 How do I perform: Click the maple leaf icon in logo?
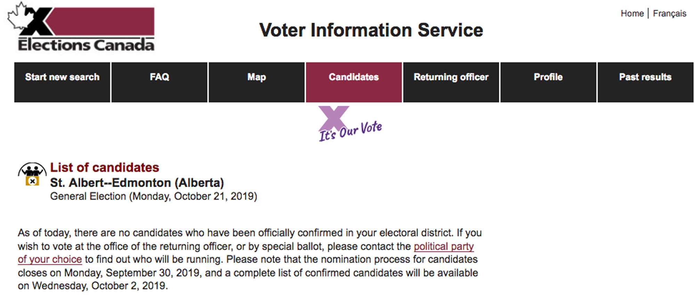point(18,16)
